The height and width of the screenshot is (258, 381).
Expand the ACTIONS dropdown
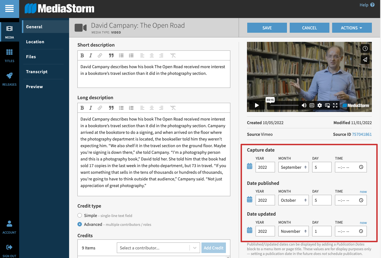pos(352,28)
